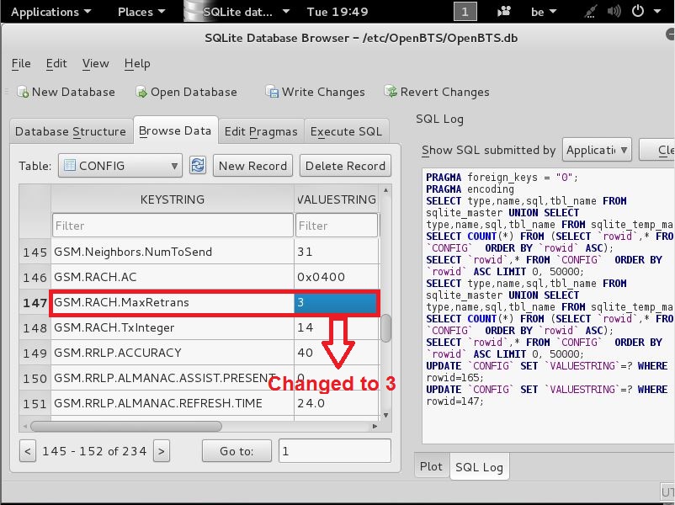Click the volume speaker icon
The height and width of the screenshot is (505, 675).
coord(614,11)
